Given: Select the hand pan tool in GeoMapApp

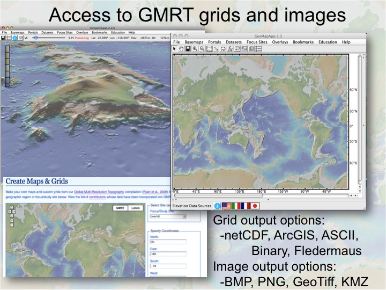Looking at the screenshot, I should point(182,49).
